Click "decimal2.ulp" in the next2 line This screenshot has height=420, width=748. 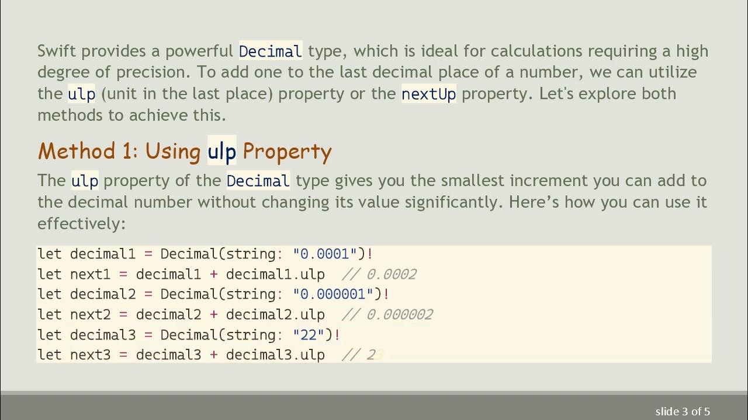[275, 314]
